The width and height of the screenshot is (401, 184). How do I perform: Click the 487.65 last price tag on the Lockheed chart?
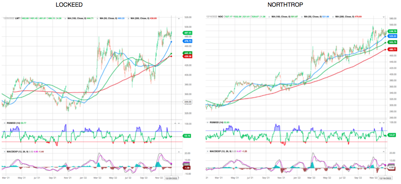[x=187, y=33]
